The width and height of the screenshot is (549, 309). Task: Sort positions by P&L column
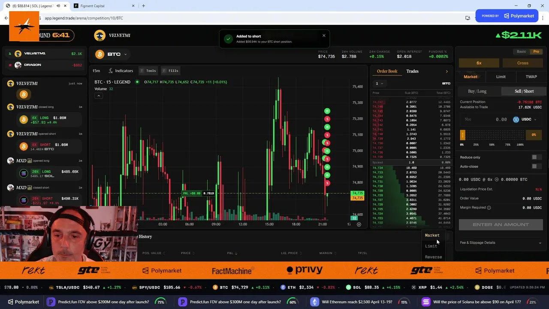pos(232,253)
